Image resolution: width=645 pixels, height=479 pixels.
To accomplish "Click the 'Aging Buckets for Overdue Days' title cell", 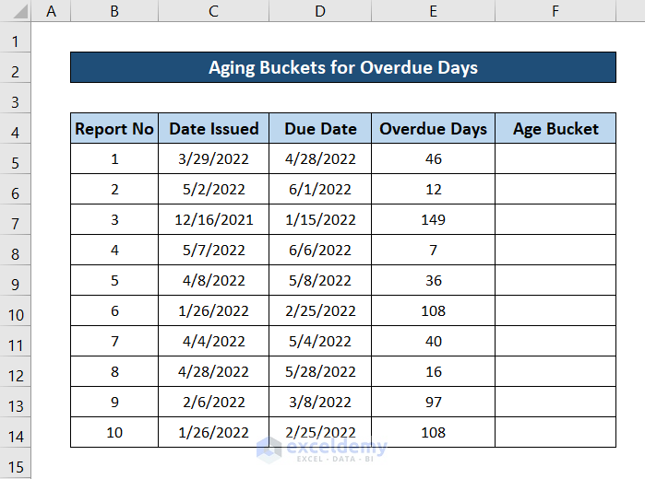I will 342,68.
